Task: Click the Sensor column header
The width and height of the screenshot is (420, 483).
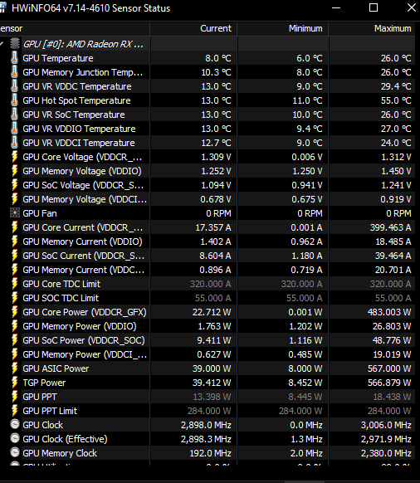Action: pos(75,29)
